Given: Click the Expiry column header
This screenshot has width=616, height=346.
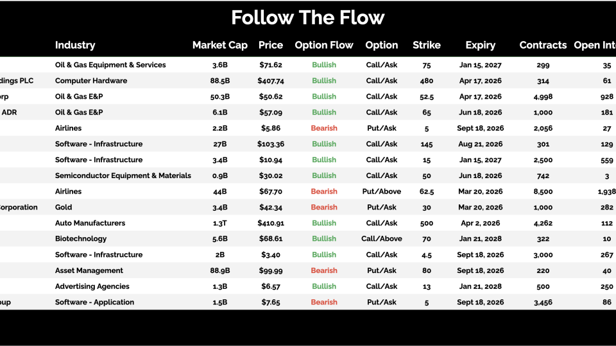Looking at the screenshot, I should (x=481, y=45).
